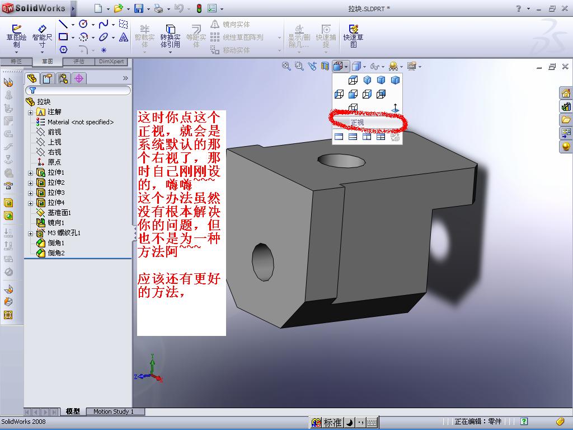Click the Zoom to Fit icon
The height and width of the screenshot is (430, 573).
coord(286,66)
